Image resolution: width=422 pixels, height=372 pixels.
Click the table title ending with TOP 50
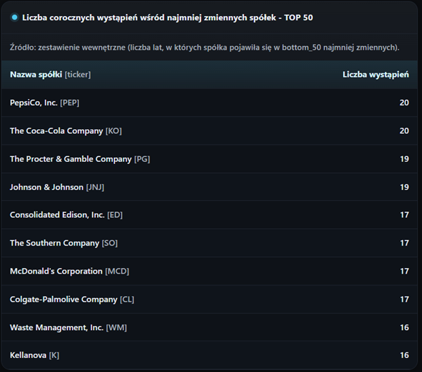(x=168, y=17)
